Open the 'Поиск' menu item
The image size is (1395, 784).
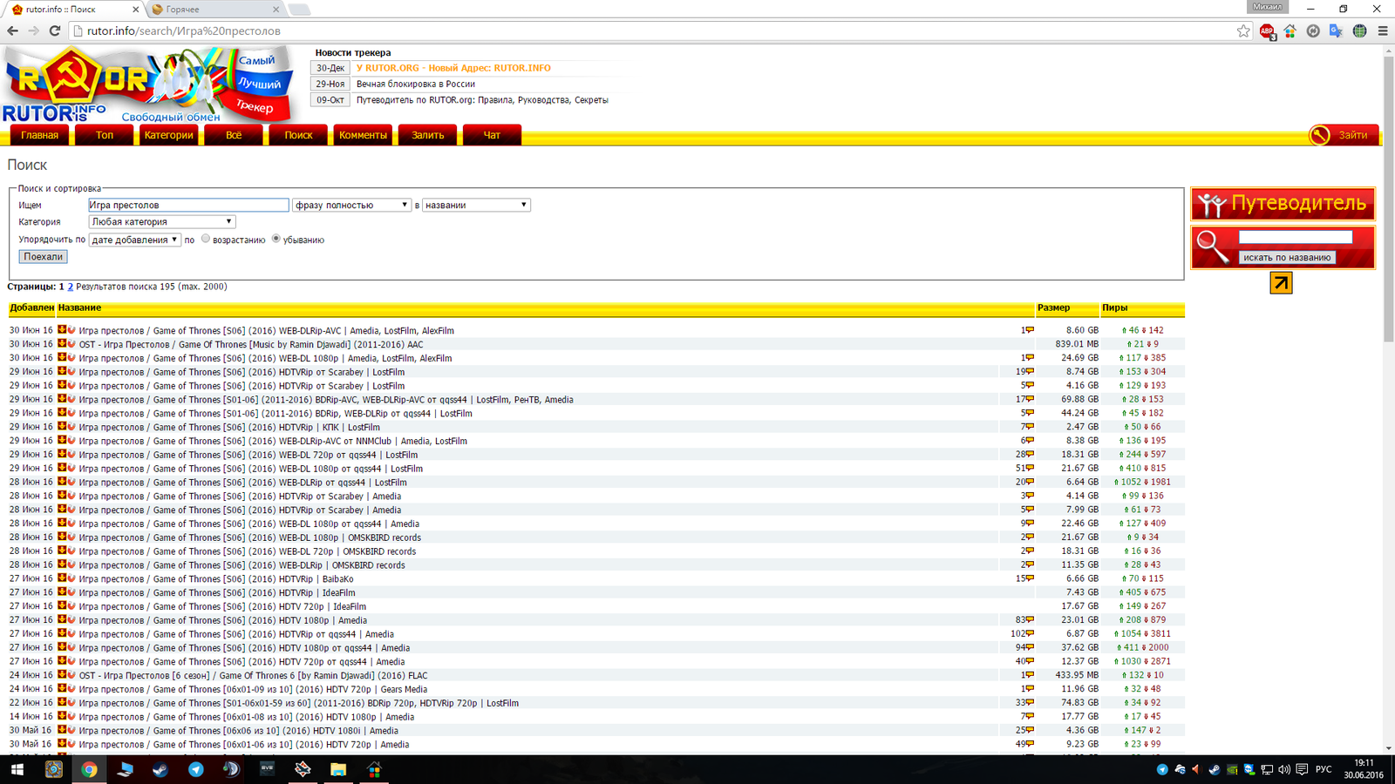[298, 135]
